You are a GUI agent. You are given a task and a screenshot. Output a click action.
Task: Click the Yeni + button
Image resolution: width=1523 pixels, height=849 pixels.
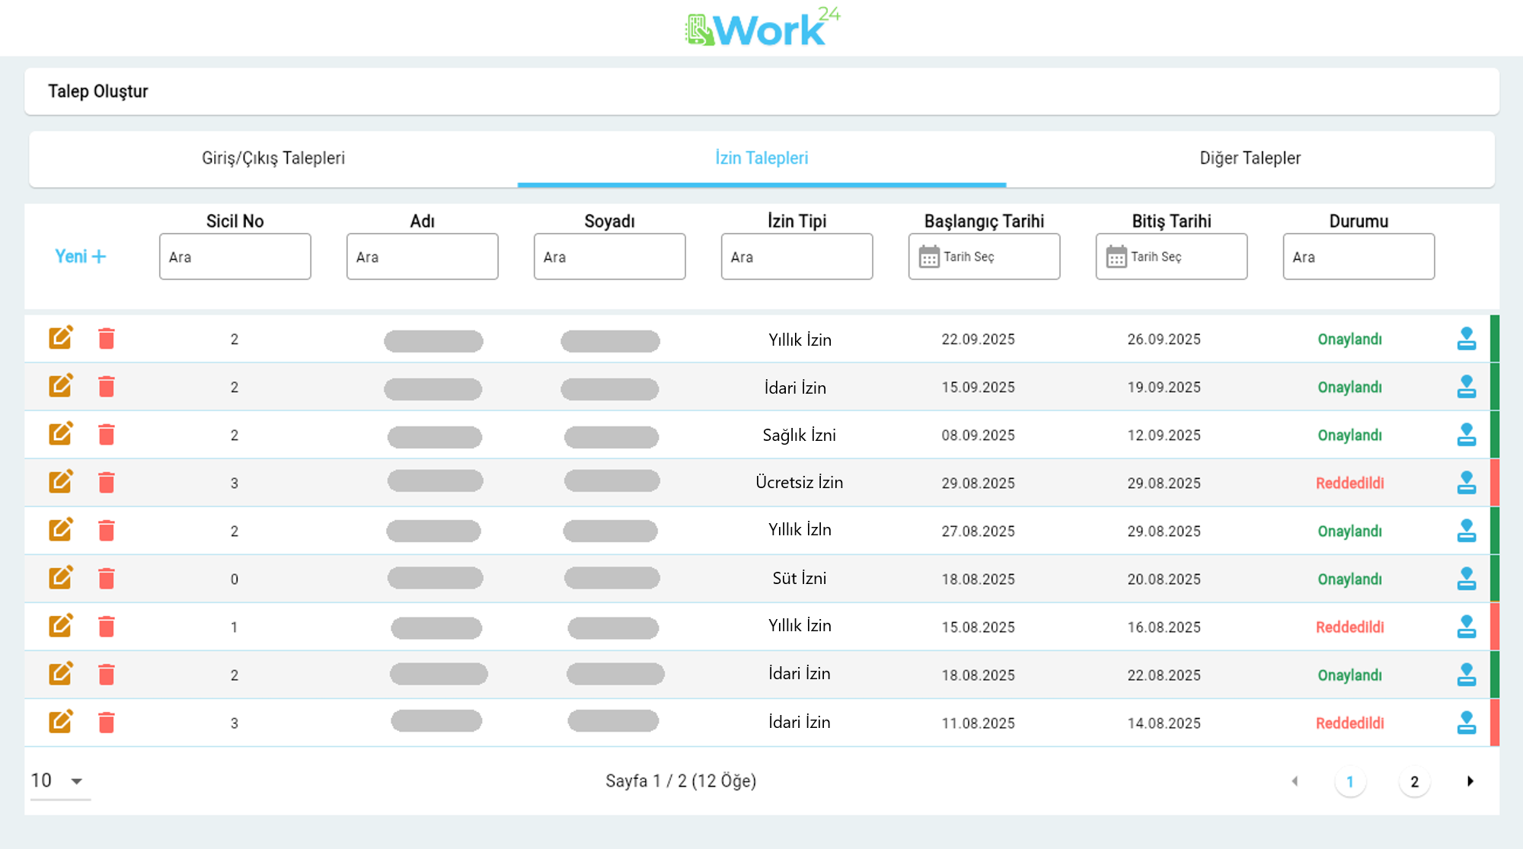point(80,257)
